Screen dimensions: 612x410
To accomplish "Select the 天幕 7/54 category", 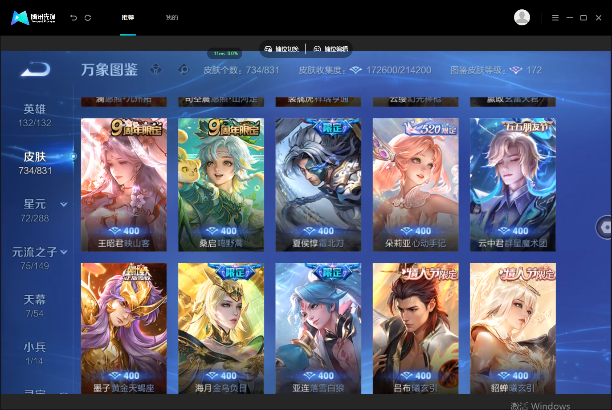I will tap(35, 306).
